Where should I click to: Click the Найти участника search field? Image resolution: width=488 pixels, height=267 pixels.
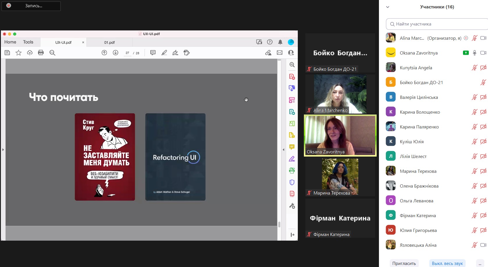437,24
